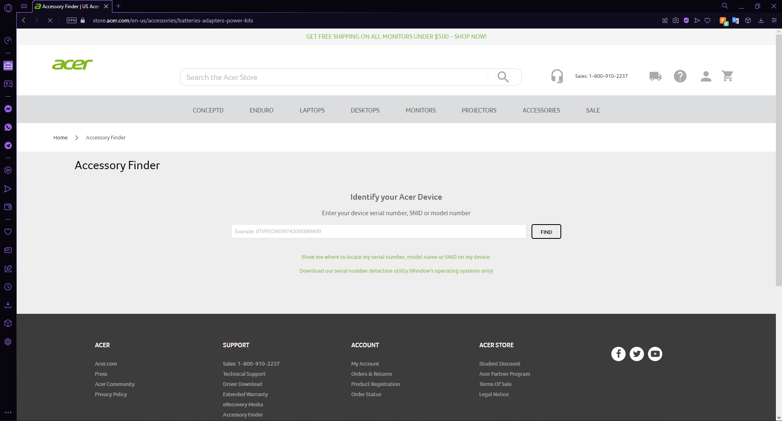Open the Downloads panel in sidebar
The image size is (782, 421).
click(8, 305)
